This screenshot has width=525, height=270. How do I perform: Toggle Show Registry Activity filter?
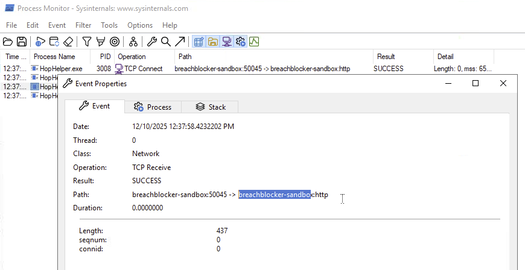199,42
